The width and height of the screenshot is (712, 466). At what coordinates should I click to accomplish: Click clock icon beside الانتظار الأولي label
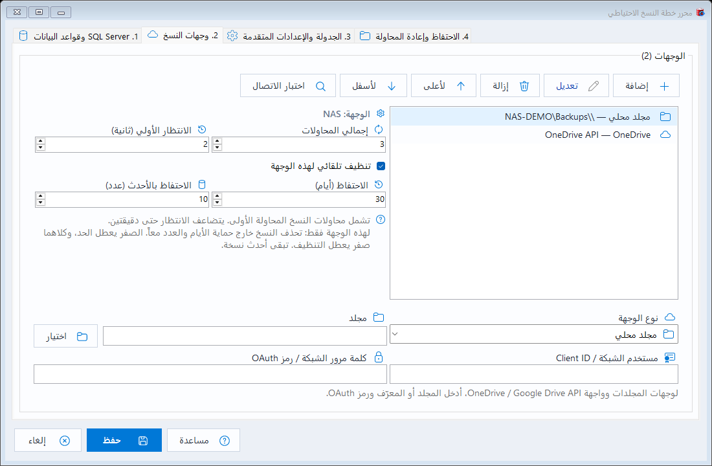click(202, 130)
